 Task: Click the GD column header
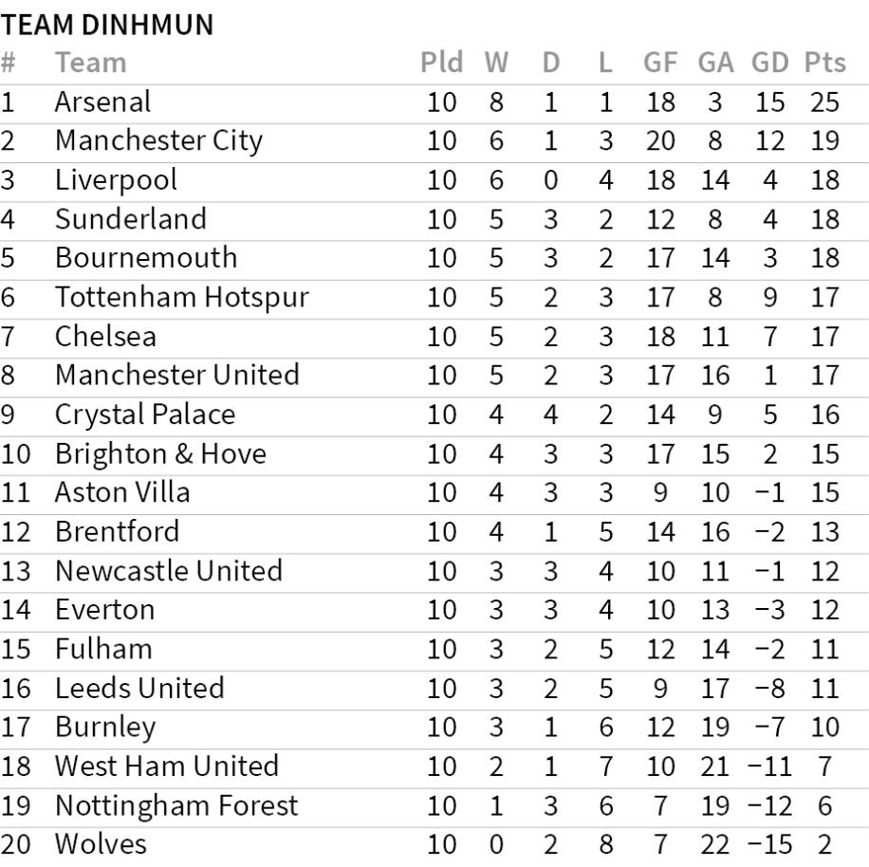point(769,63)
